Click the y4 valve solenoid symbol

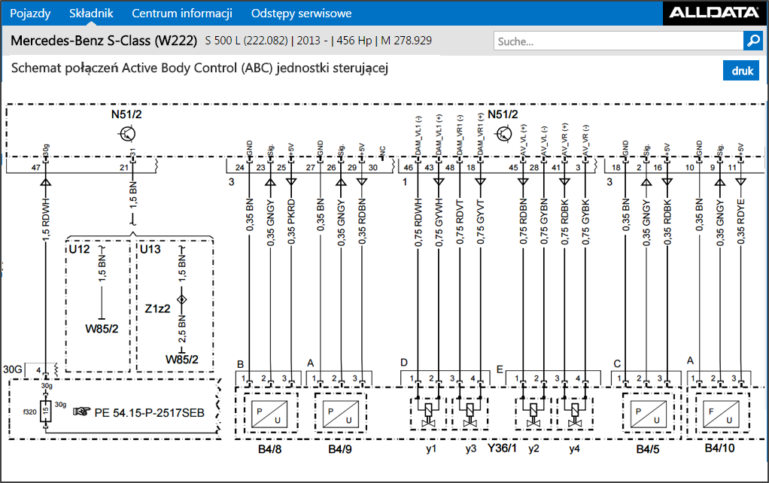pos(574,415)
